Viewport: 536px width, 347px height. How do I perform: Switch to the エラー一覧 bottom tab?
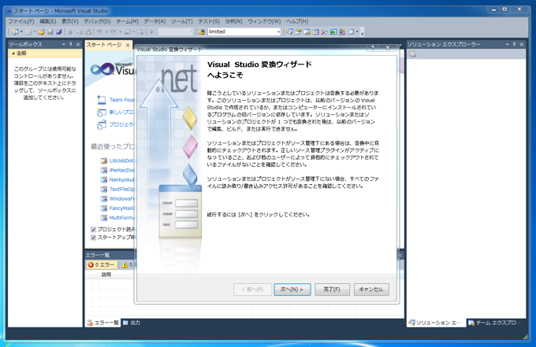103,323
